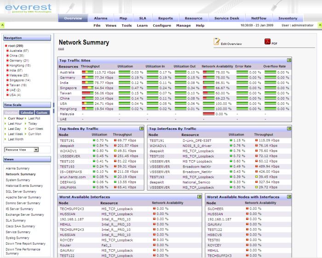Open help icon on Top Traffic Sites panel

pos(289,60)
